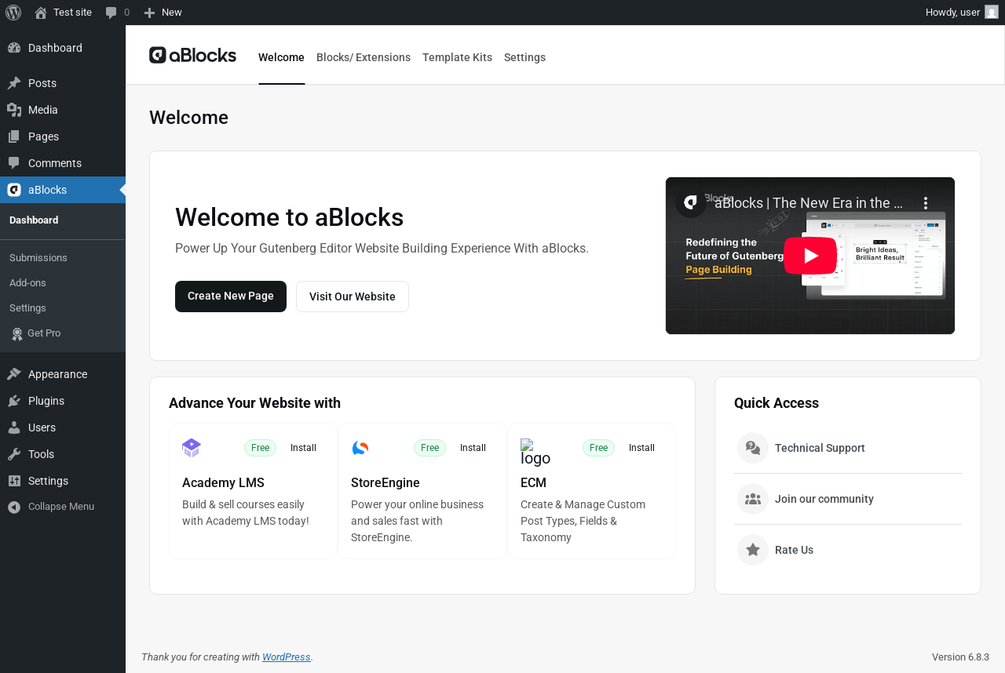Image resolution: width=1005 pixels, height=673 pixels.
Task: Click the ECM card title
Action: 533,483
